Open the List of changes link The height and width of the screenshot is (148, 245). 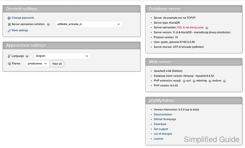[163, 134]
